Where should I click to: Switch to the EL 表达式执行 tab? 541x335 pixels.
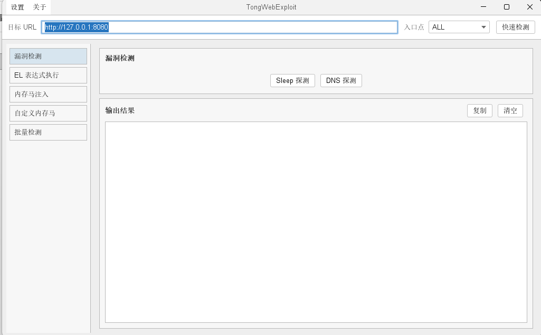click(49, 75)
